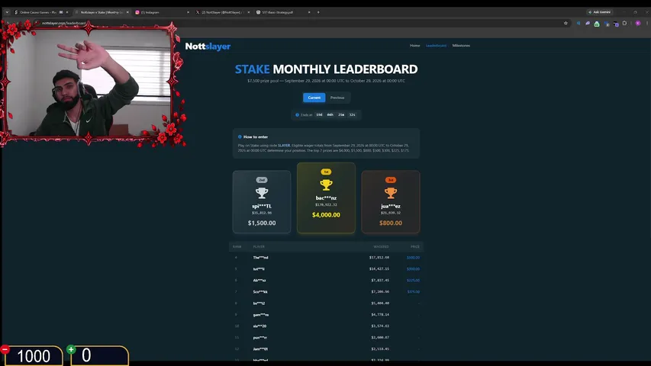The height and width of the screenshot is (366, 651).
Task: Open the Leaderboard nav link
Action: coord(436,46)
